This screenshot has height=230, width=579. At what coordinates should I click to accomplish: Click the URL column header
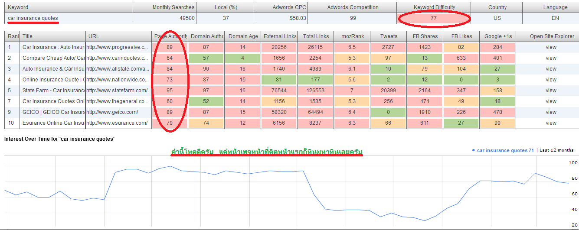(118, 36)
